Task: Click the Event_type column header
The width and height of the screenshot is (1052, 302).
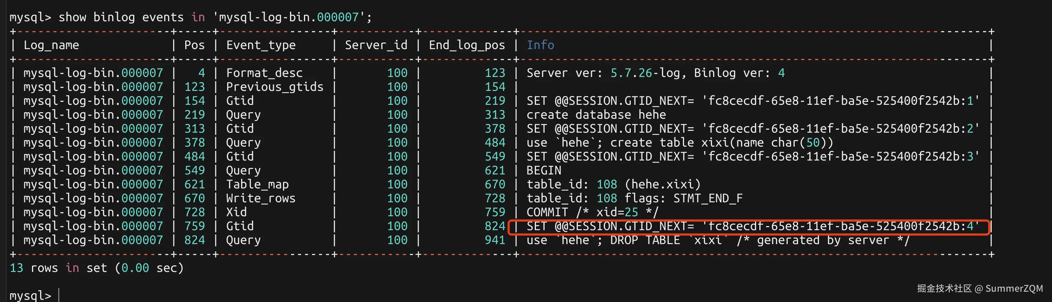Action: [261, 45]
